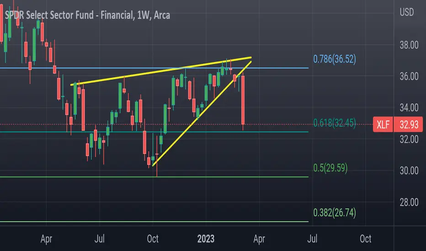Click the first Oct label on time axis
Image resolution: width=426 pixels, height=251 pixels.
[x=153, y=239]
